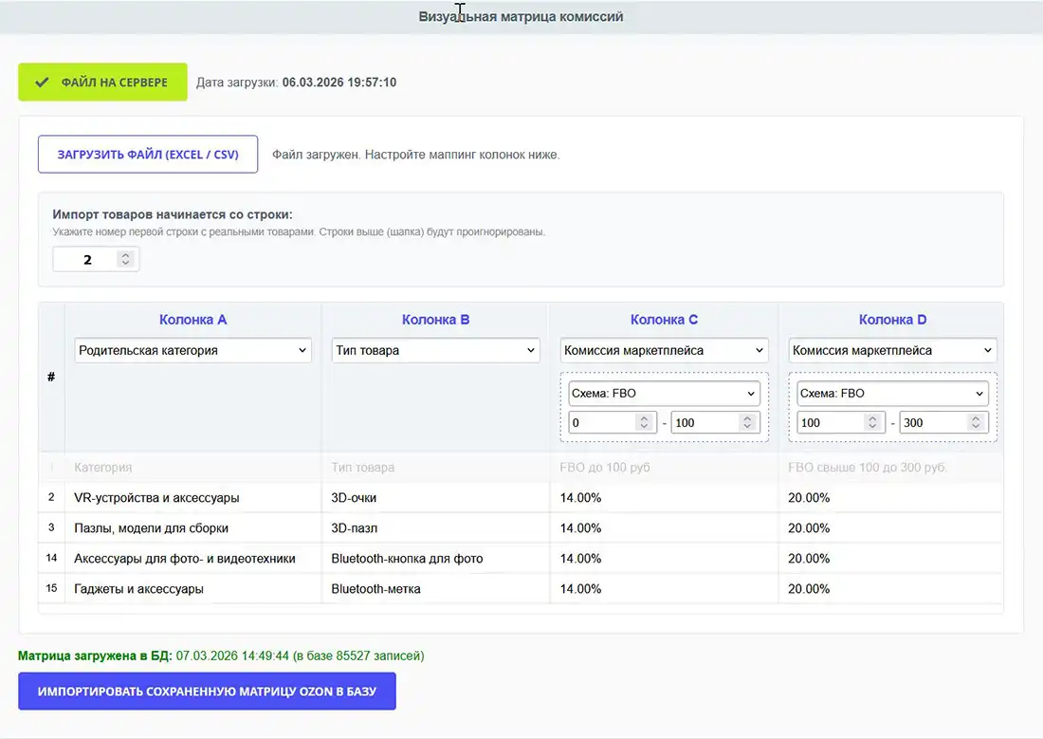The image size is (1043, 739).
Task: Click 'Импортировать сохраненную матрицу Ozon в базу'
Action: click(x=207, y=692)
